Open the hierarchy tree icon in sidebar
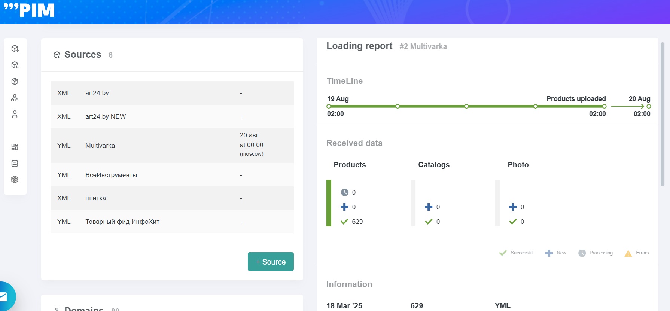 [x=15, y=98]
